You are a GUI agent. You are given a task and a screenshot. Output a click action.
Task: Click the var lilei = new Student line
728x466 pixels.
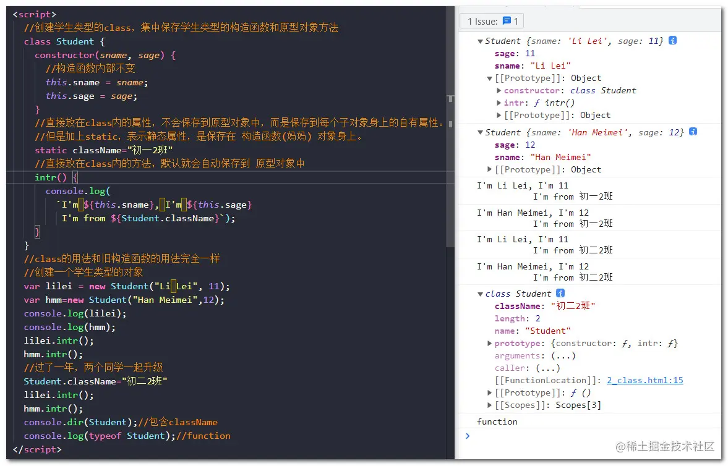click(127, 286)
